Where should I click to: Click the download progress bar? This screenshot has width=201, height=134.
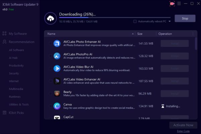click(115, 17)
